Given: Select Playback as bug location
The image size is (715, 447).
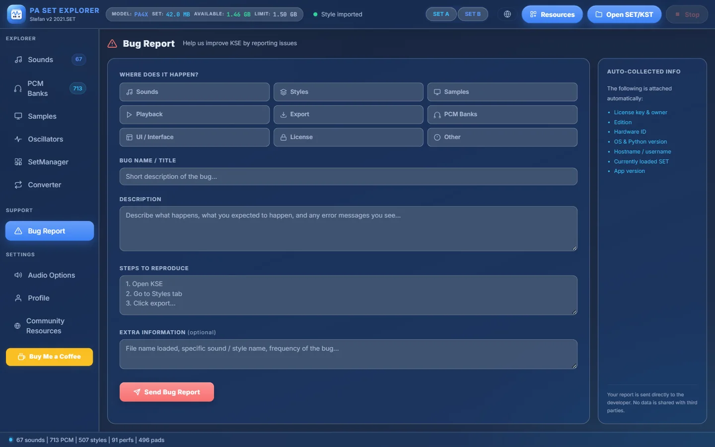Looking at the screenshot, I should coord(195,115).
